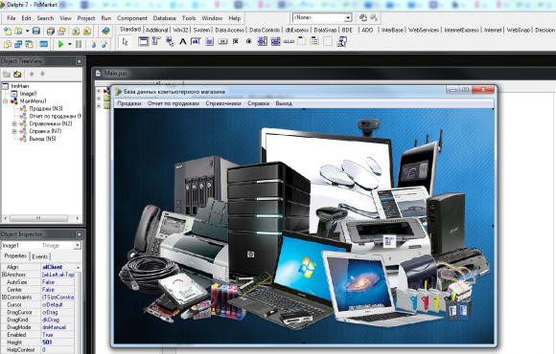The height and width of the screenshot is (354, 556).
Task: Choose the arrow pointer selection tool
Action: [x=125, y=42]
